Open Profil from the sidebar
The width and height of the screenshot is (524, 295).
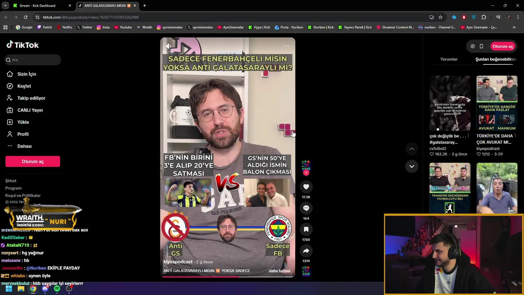(x=23, y=134)
